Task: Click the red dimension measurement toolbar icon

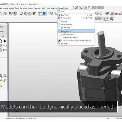Action: pos(111,14)
